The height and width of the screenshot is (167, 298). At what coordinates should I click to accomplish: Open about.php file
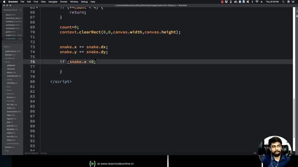coord(11,72)
